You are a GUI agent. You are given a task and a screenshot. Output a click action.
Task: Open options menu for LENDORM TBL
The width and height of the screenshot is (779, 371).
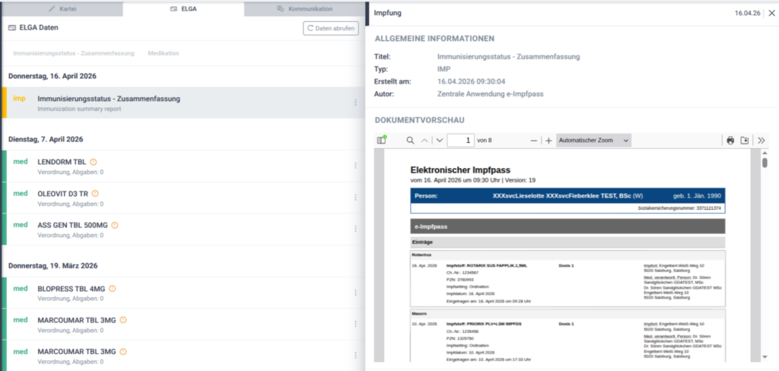point(355,166)
